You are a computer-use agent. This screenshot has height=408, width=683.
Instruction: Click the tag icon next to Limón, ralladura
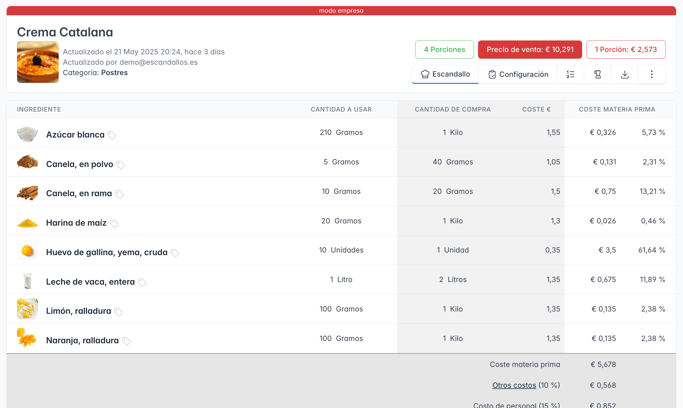click(119, 312)
